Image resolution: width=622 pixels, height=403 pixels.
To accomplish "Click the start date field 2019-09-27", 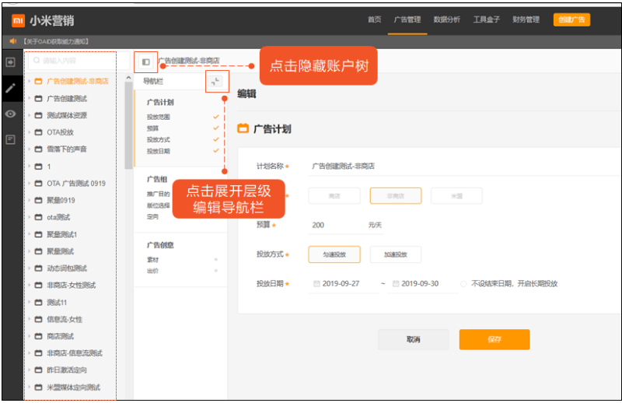I will point(344,284).
